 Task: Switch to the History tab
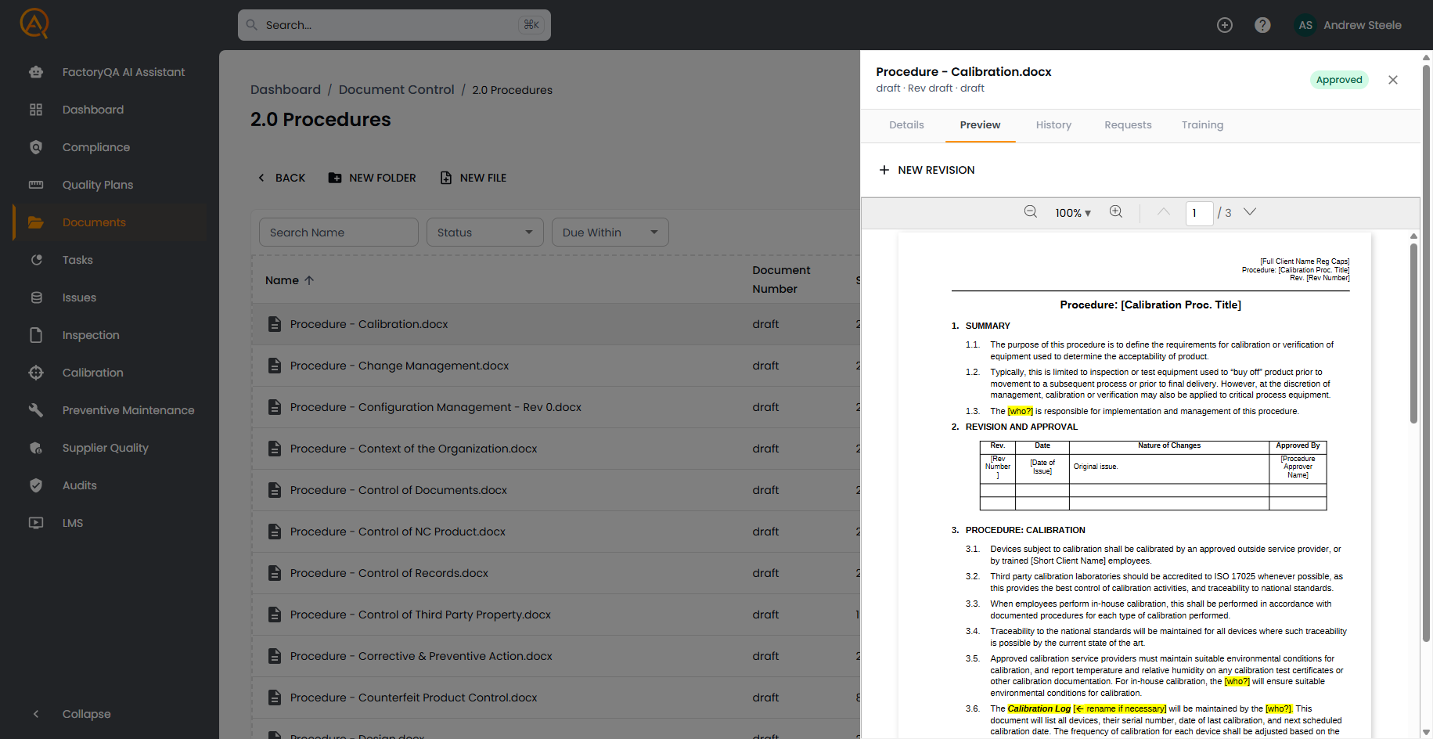tap(1053, 124)
